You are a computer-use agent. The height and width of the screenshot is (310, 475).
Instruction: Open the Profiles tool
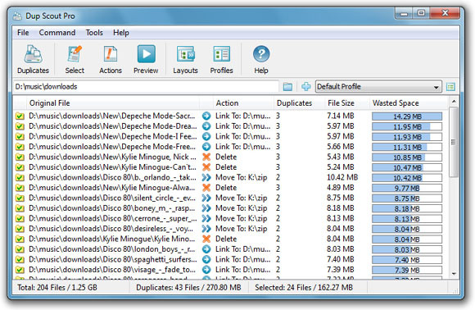coord(221,59)
